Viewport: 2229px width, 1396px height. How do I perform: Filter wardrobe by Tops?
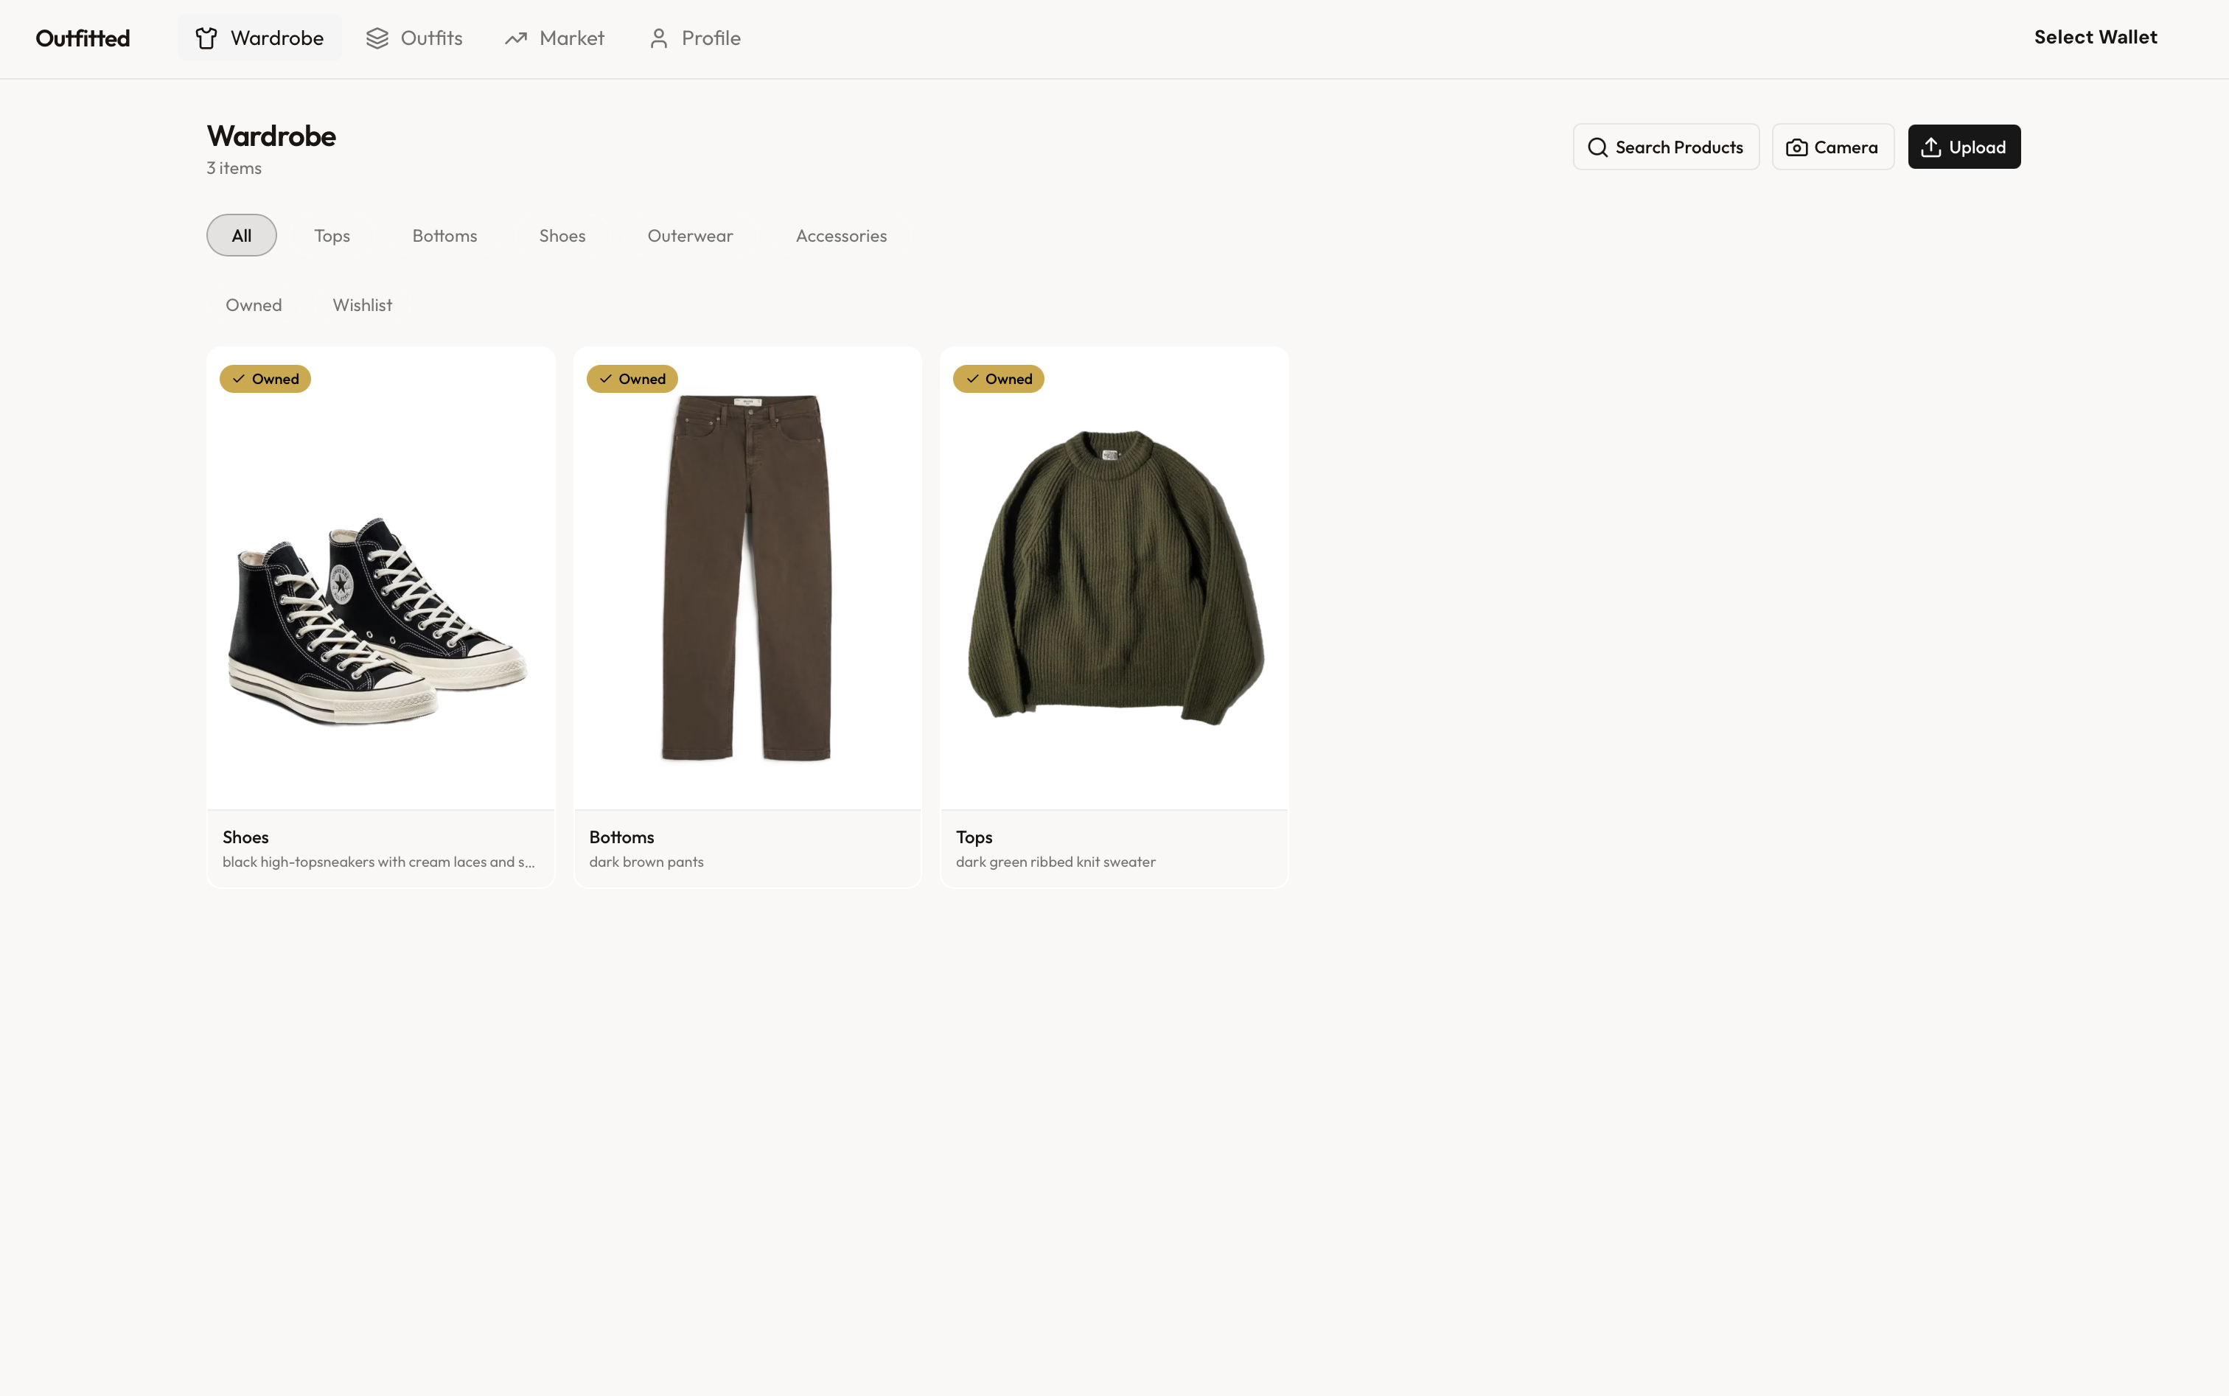click(x=332, y=235)
